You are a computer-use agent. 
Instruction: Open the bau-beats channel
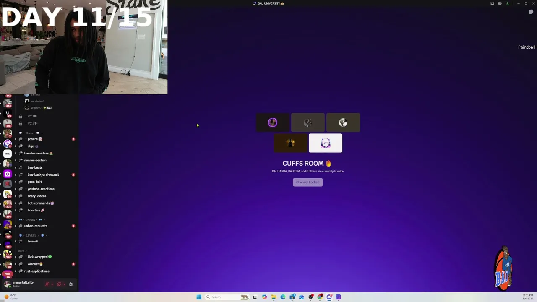45,167
